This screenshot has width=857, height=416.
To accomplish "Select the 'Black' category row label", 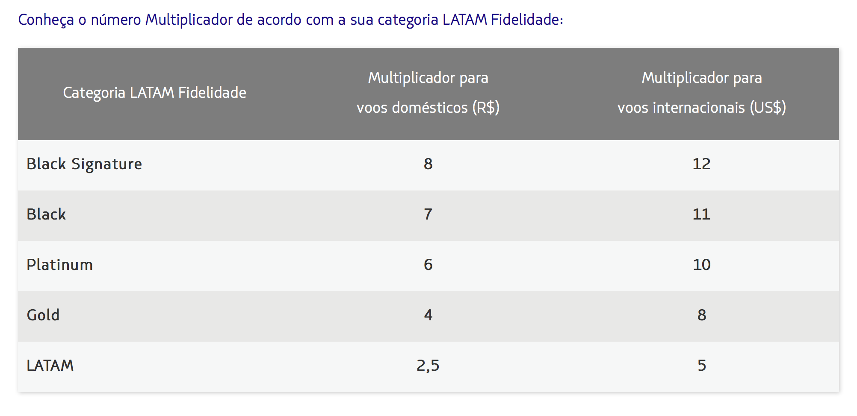I will [x=46, y=215].
